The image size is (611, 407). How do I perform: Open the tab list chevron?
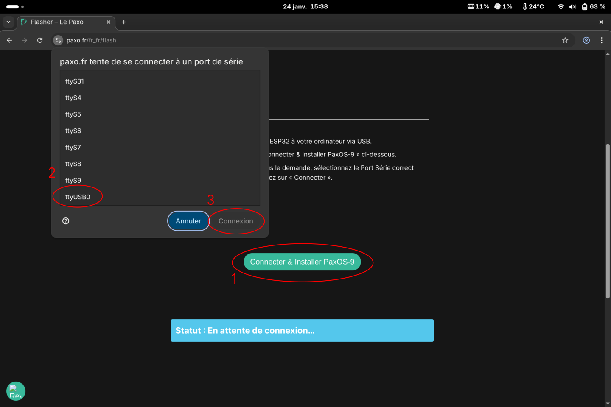click(x=8, y=22)
